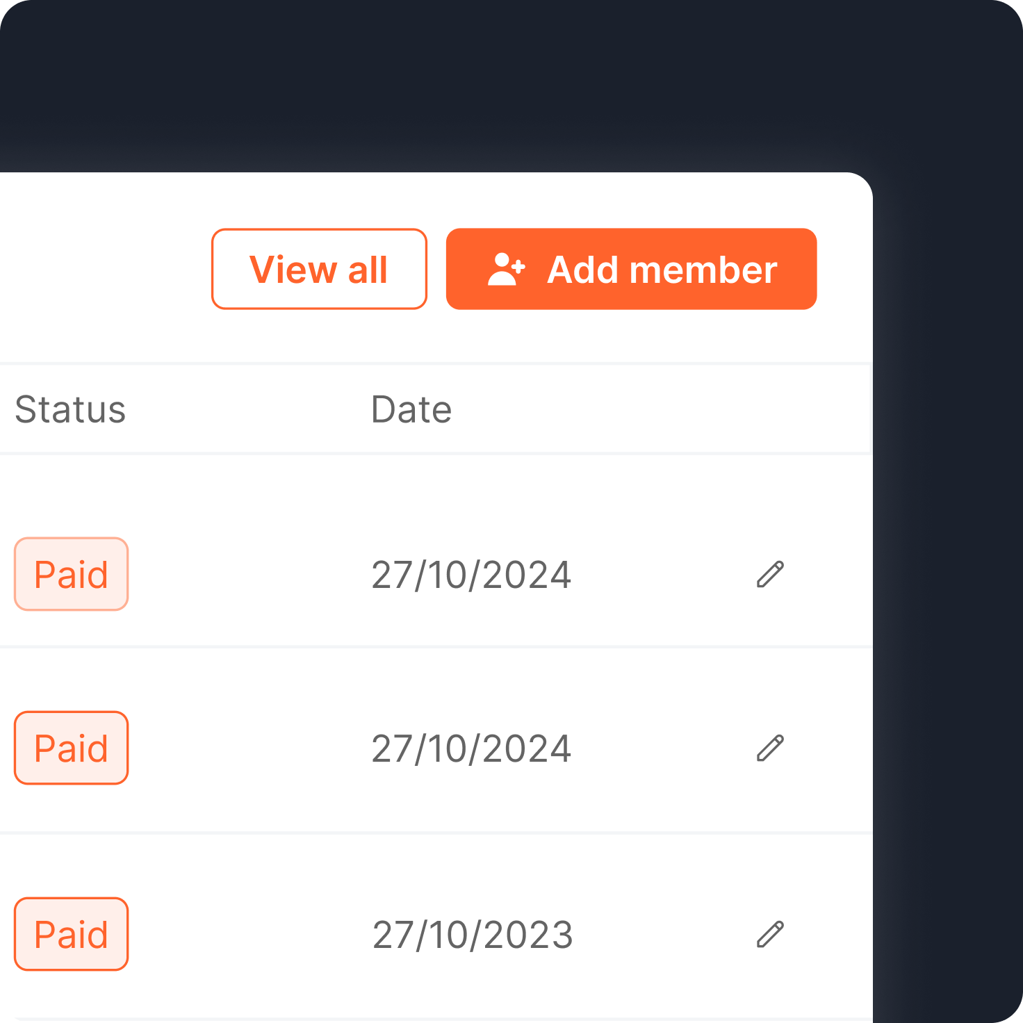Select the first row's 27/10/2024 date
Viewport: 1023px width, 1023px height.
click(x=471, y=575)
